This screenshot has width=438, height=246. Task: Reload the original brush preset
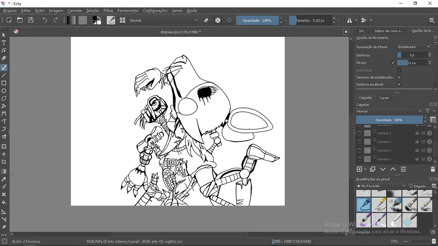click(x=229, y=20)
